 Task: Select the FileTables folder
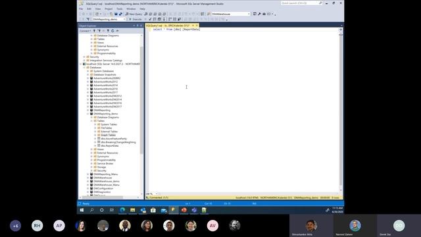pyautogui.click(x=107, y=128)
